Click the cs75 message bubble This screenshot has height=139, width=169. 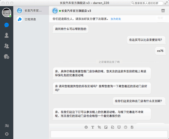[160, 51]
